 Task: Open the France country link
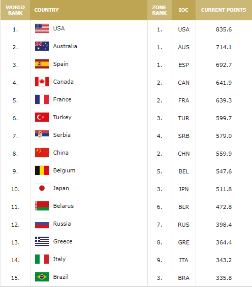(x=62, y=99)
